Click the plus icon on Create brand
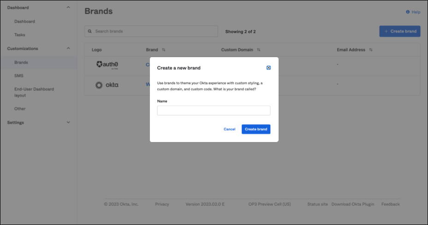The image size is (428, 225). tap(386, 31)
